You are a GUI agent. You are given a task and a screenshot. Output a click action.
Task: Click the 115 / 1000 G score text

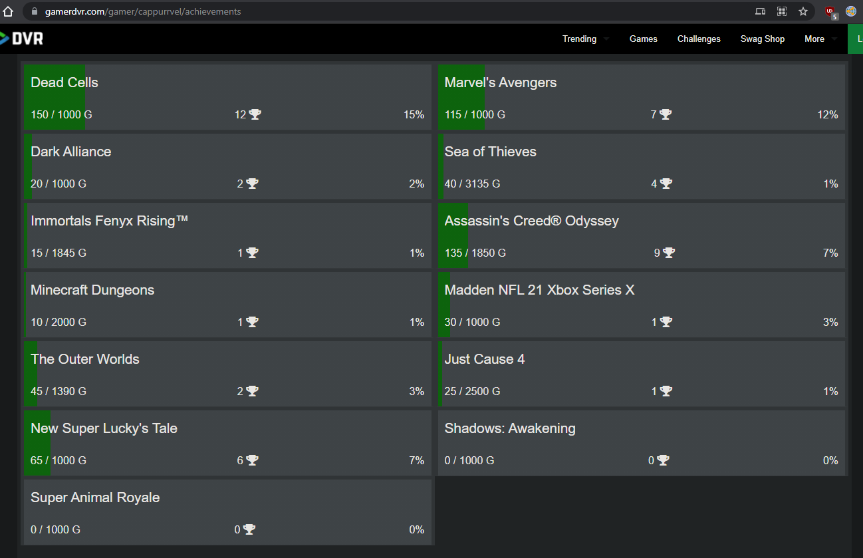pyautogui.click(x=475, y=114)
